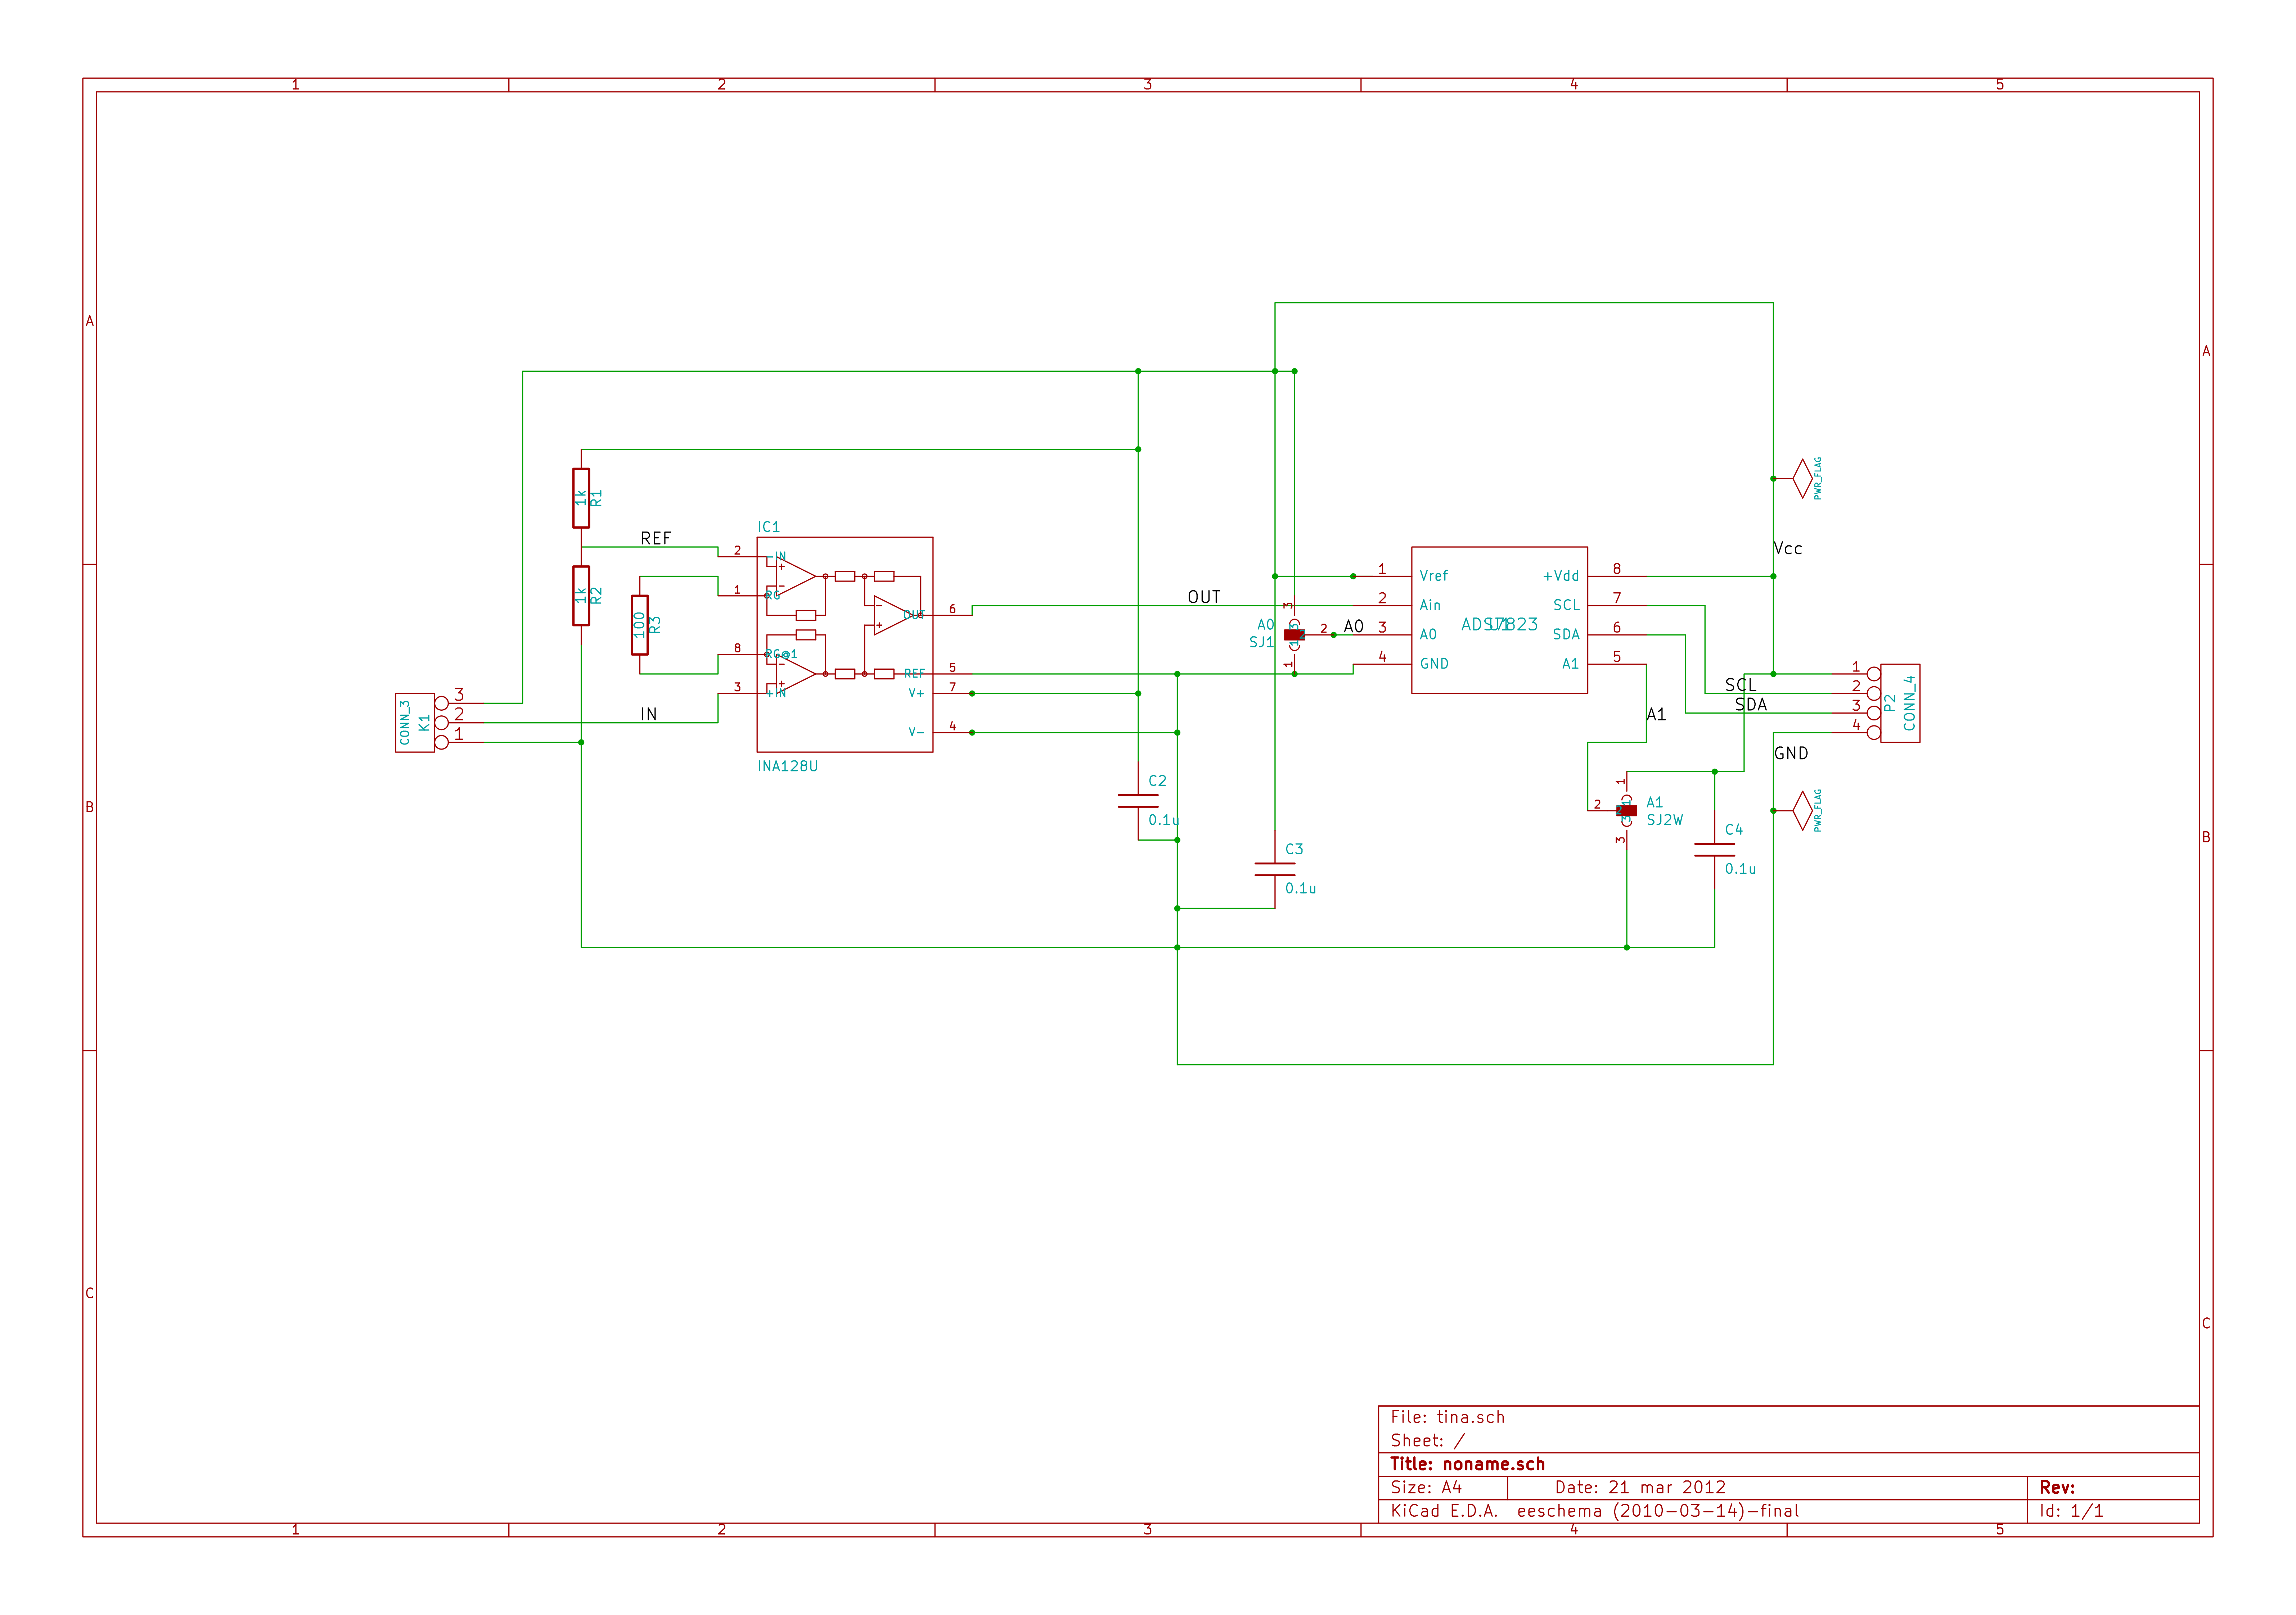Select solder jumper SJ2W symbol

coord(1626,810)
